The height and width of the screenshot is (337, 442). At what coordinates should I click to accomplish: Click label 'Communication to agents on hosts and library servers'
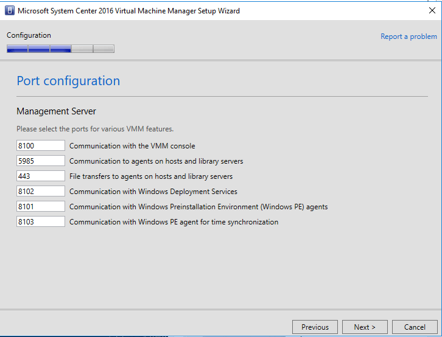(x=156, y=161)
